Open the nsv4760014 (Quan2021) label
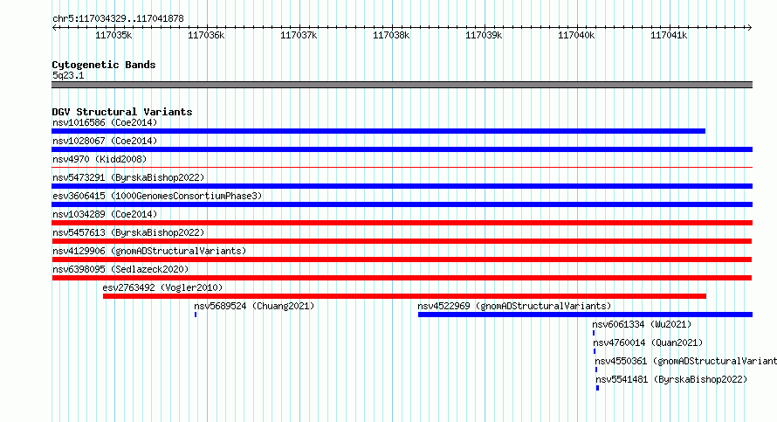 tap(648, 342)
